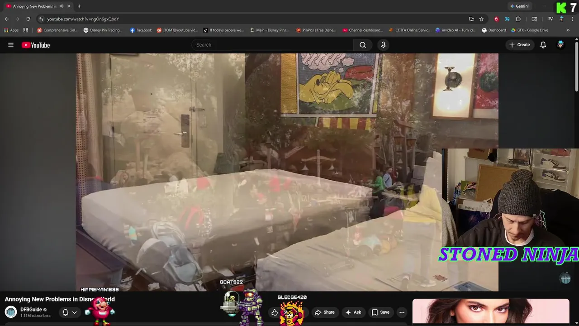Open the browser Extensions puzzle icon
This screenshot has height=326, width=579.
click(x=518, y=19)
